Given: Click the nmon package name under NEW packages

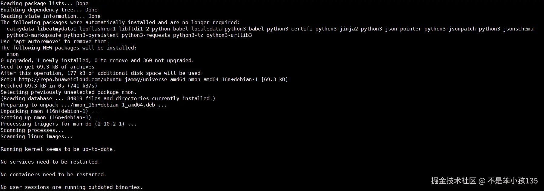Looking at the screenshot, I should coord(12,54).
